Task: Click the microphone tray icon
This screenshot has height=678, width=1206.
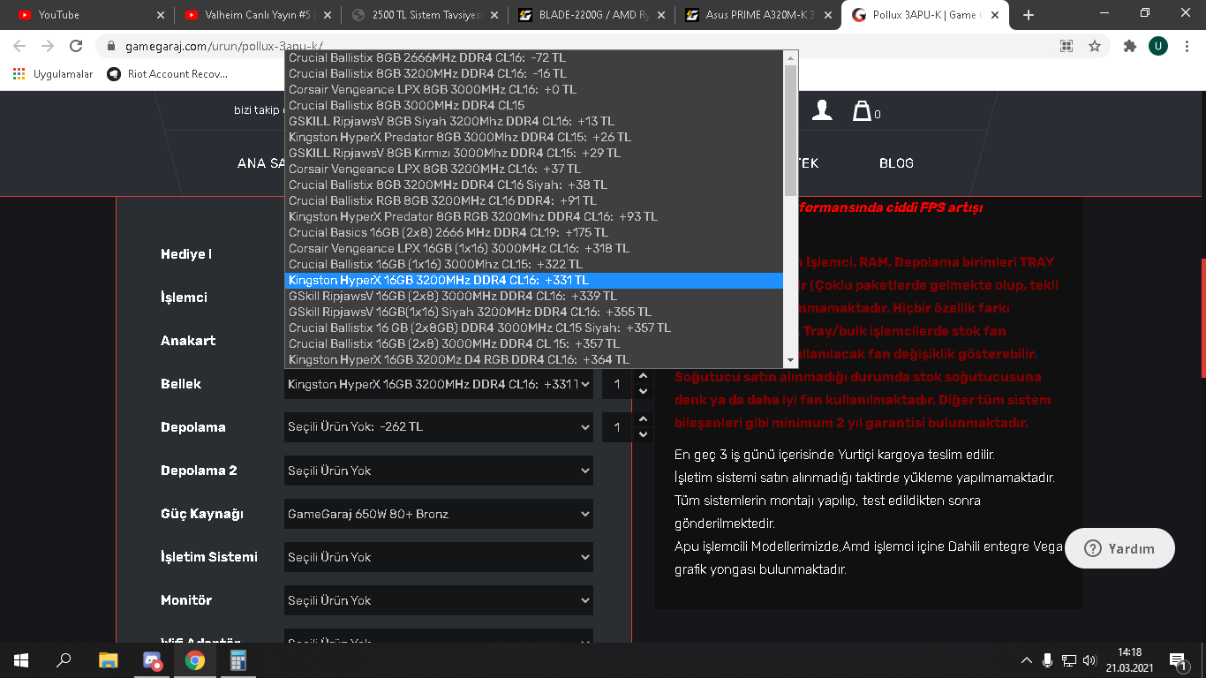Action: [x=1047, y=660]
